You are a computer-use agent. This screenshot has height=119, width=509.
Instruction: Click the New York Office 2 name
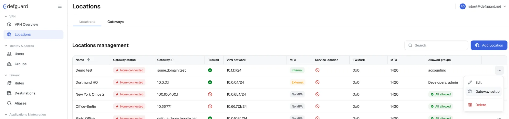[90, 94]
